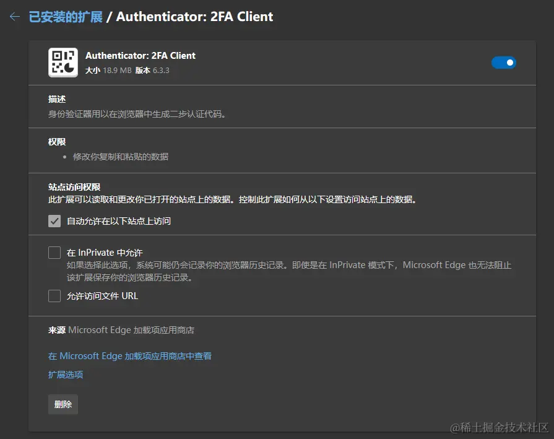Image resolution: width=554 pixels, height=439 pixels.
Task: Check the 允许访问文件 URL checkbox
Action: [x=54, y=296]
